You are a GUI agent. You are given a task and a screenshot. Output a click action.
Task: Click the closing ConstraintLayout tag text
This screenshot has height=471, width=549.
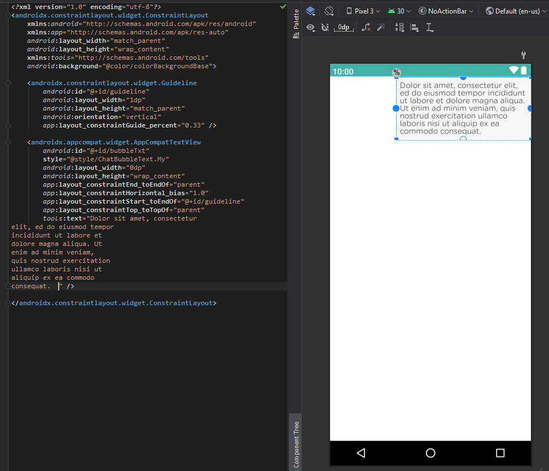tap(114, 303)
